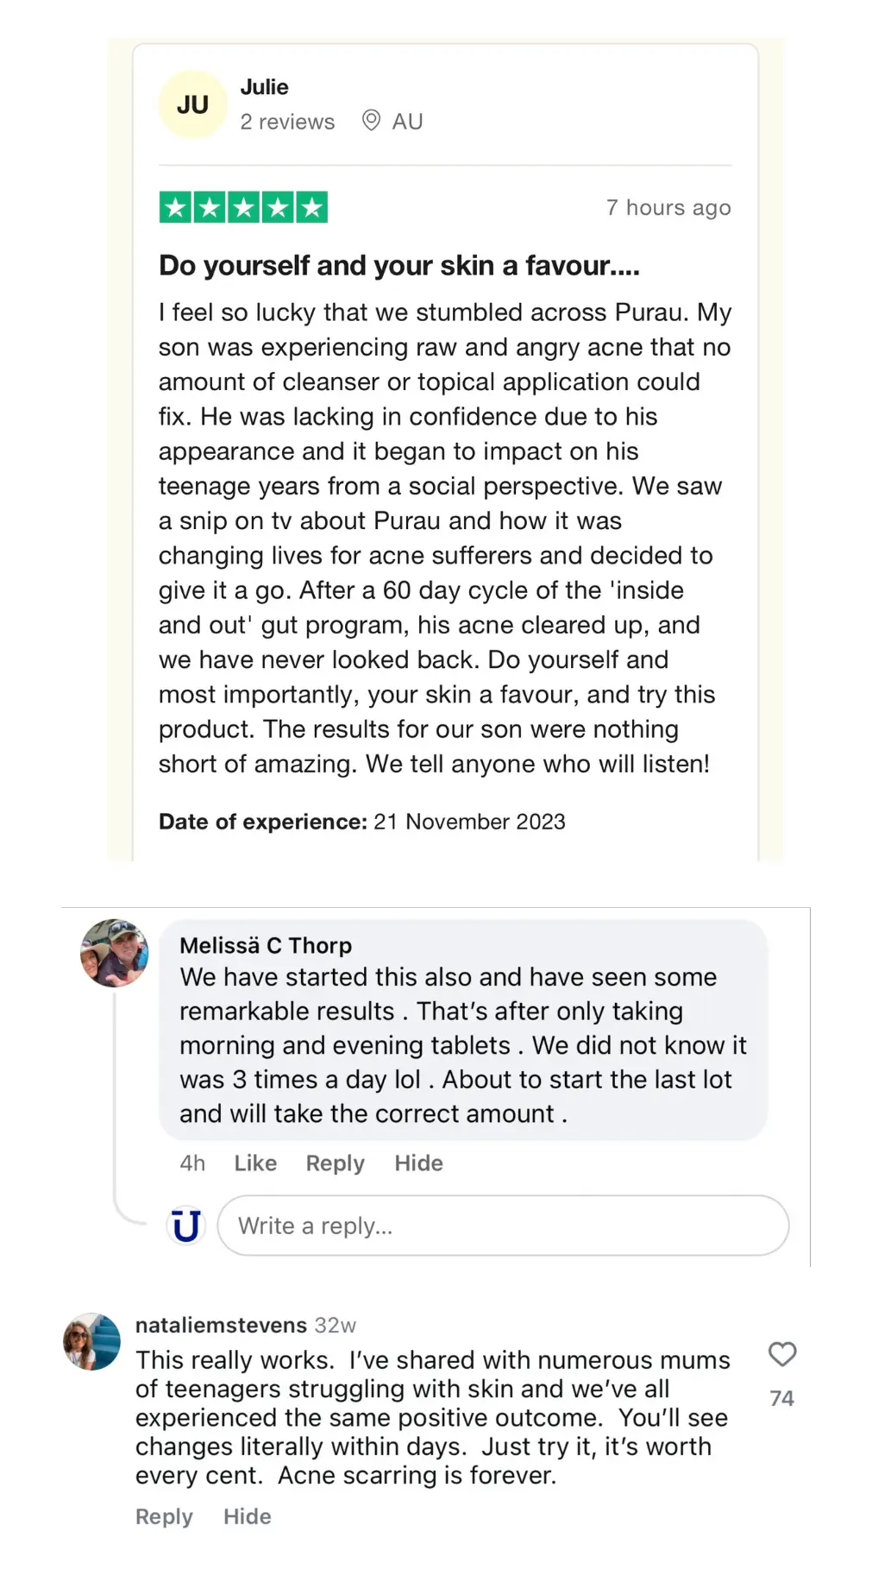The width and height of the screenshot is (872, 1582).
Task: Click the heart icon on nataliemstevens' comment
Action: [x=781, y=1354]
